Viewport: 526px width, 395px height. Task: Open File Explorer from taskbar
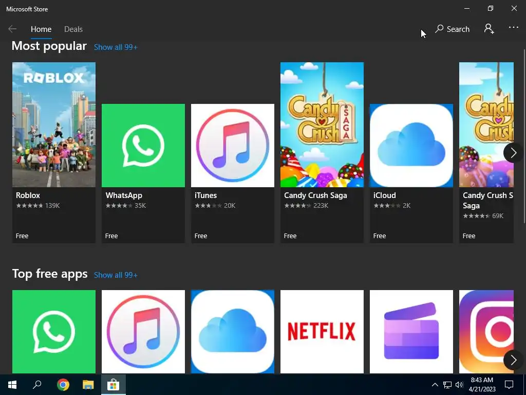(88, 385)
